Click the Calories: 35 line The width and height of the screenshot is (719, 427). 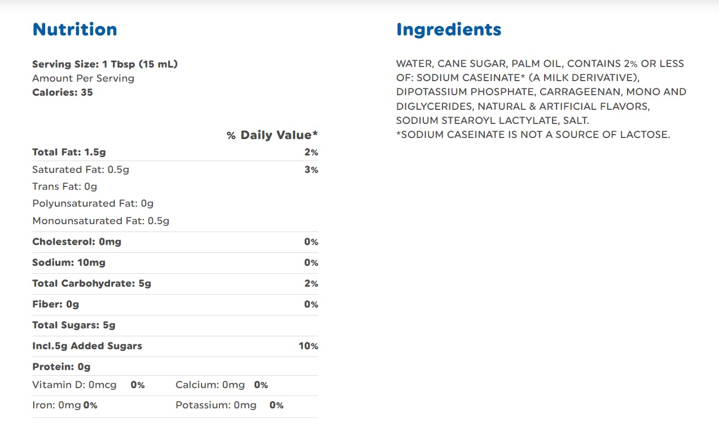click(63, 92)
